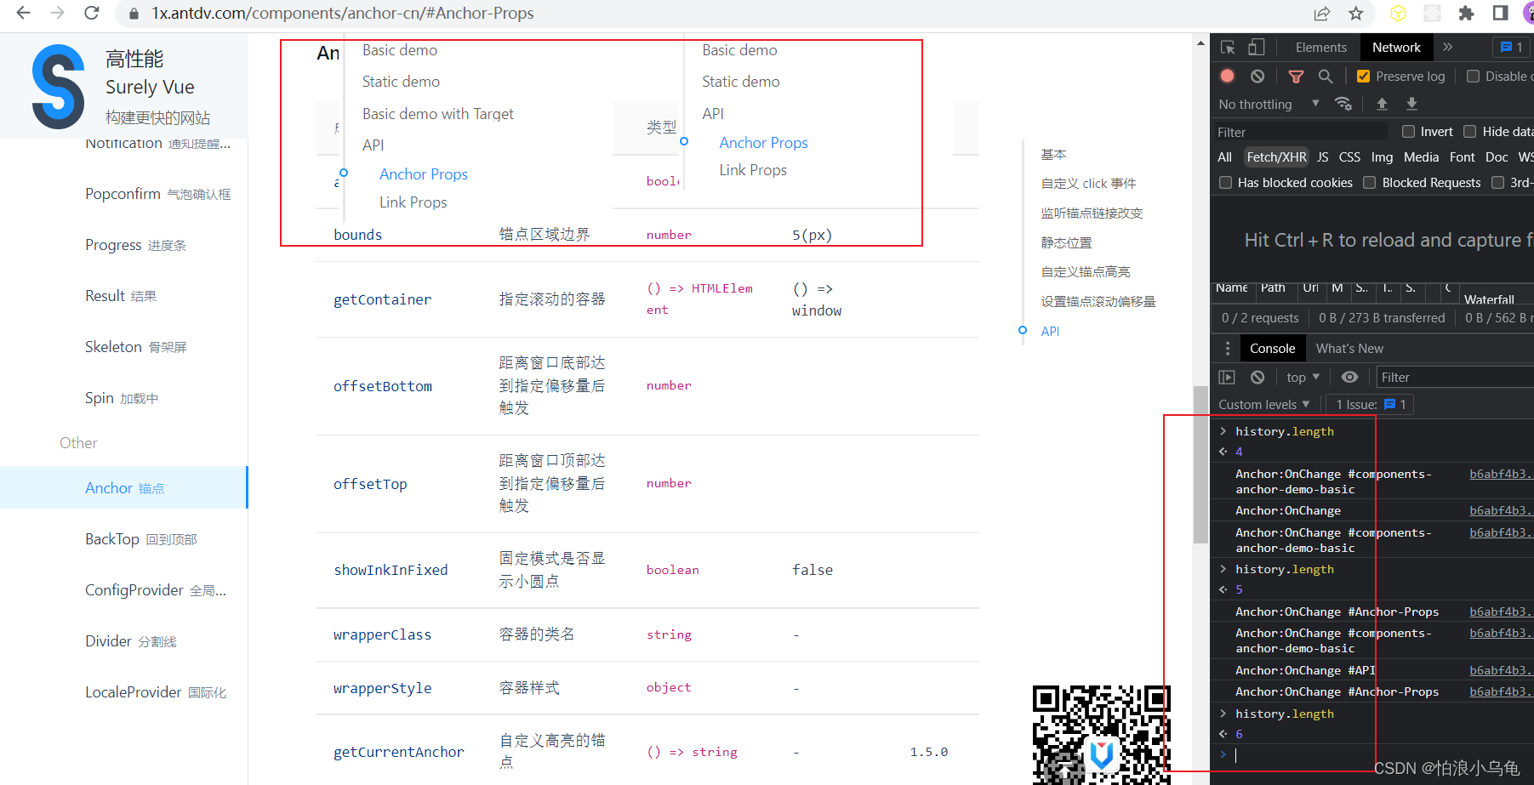The image size is (1534, 785).
Task: Click the live expression eye icon
Action: tap(1349, 377)
